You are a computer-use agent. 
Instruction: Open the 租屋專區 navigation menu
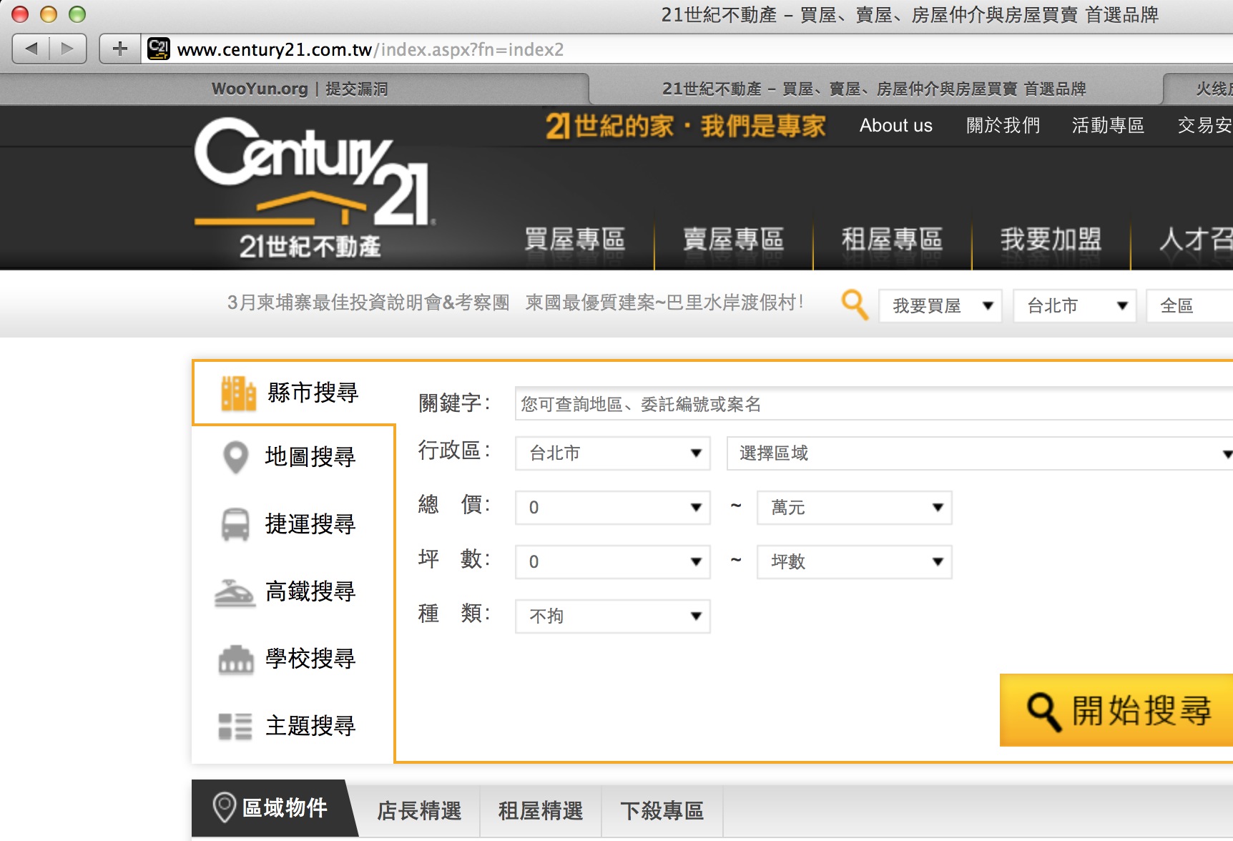(x=893, y=240)
